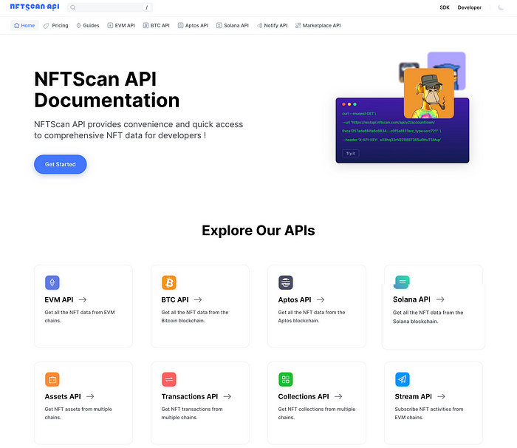
Task: Click the blue Stream API paper plane icon
Action: 403,379
